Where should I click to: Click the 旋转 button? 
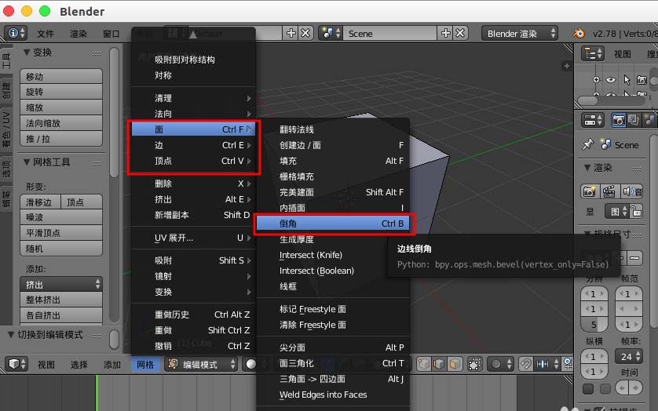pos(61,92)
